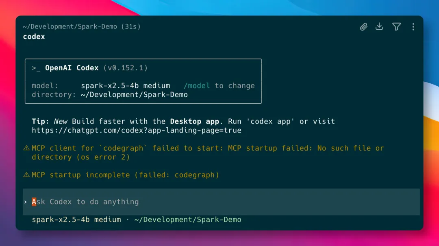Click the paperclip attach icon
439x246 pixels.
(363, 26)
